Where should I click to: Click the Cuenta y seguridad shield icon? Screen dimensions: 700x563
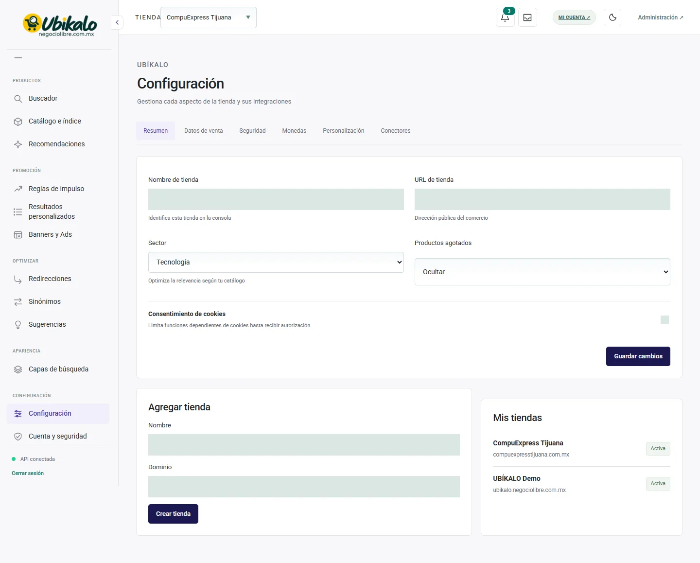[x=18, y=437]
